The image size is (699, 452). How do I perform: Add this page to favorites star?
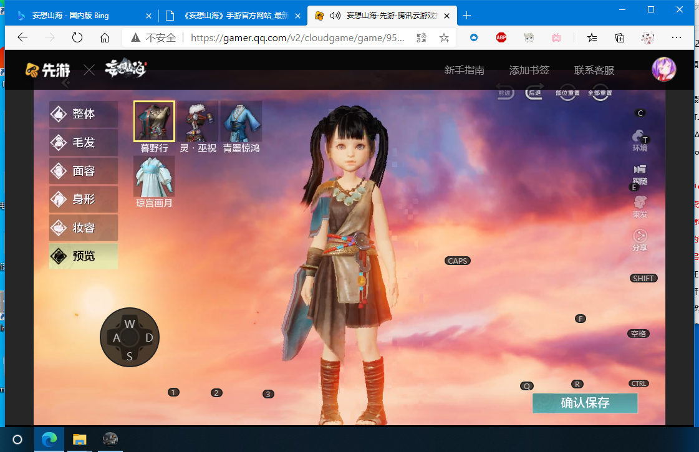tap(444, 38)
